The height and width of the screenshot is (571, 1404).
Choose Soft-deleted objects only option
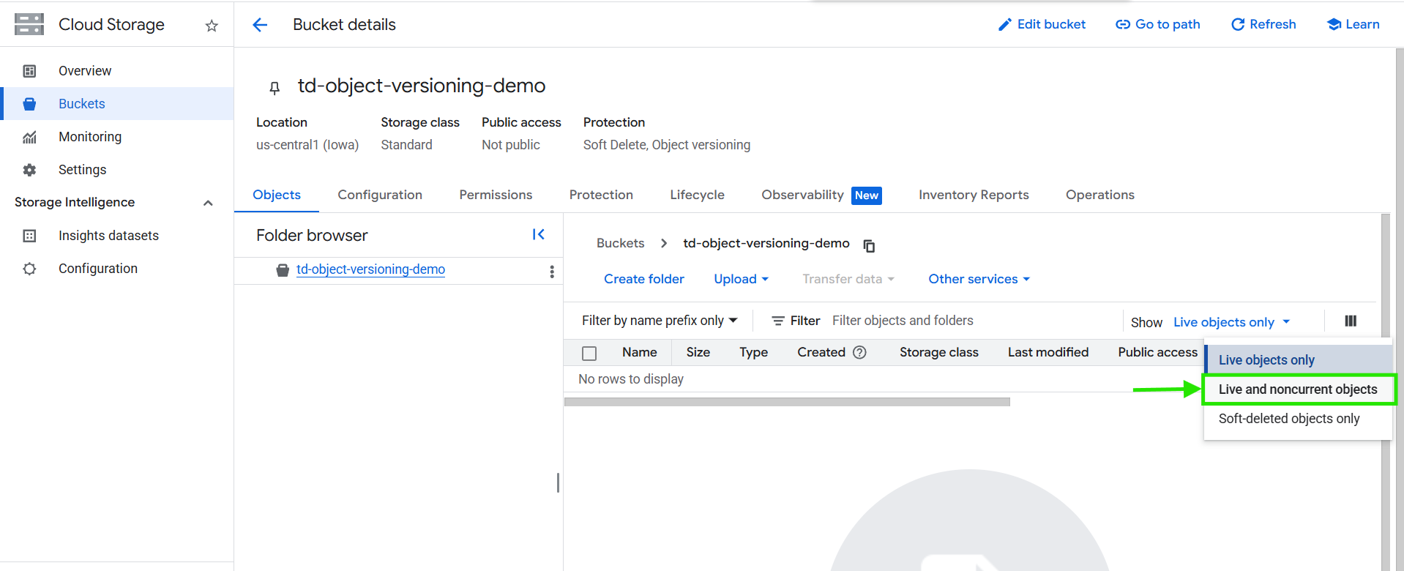(1288, 419)
